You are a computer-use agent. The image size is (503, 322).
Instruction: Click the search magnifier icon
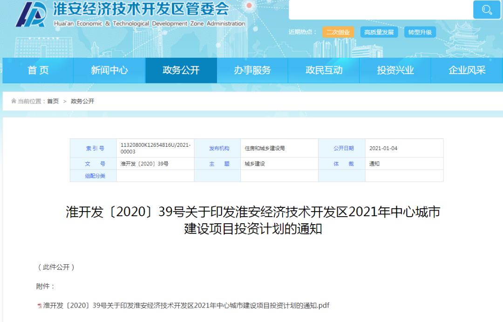pos(486,9)
